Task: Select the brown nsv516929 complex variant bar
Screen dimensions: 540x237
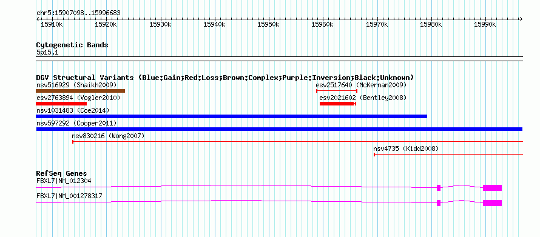Action: (80, 91)
